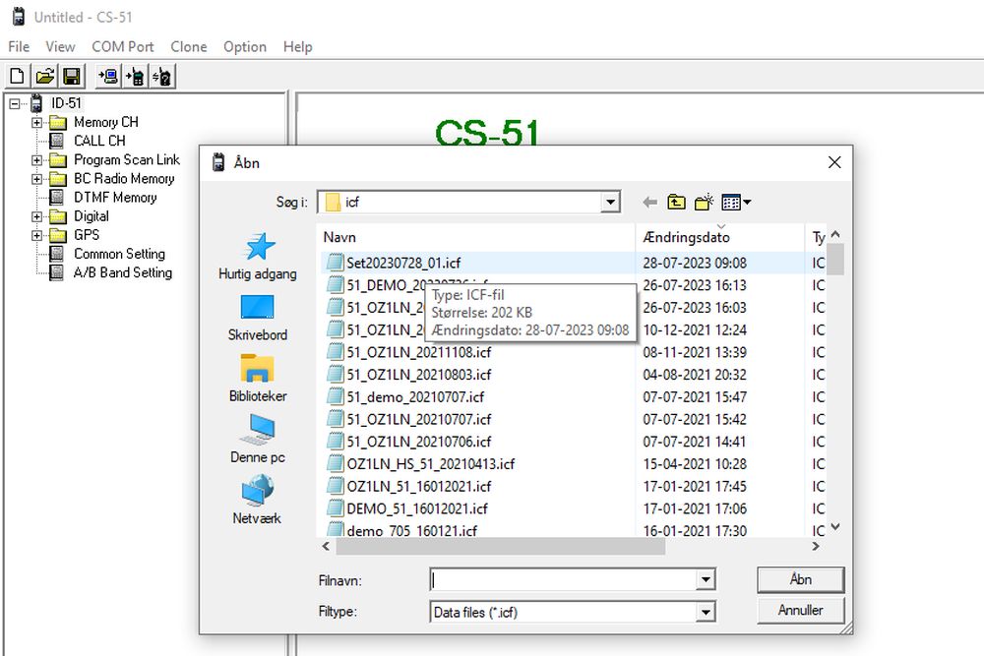This screenshot has height=656, width=984.
Task: Click the horizontal scrollbar thumb in file list
Action: pyautogui.click(x=500, y=546)
